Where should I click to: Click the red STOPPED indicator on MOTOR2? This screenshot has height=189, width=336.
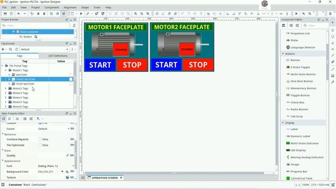(187, 49)
